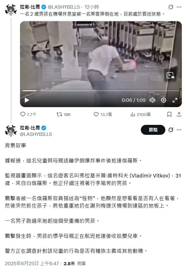This screenshot has height=272, width=187.
Task: Click the Grok icon on top tweet
Action: pos(171,7)
